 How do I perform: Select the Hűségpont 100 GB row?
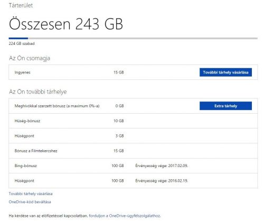point(133,181)
